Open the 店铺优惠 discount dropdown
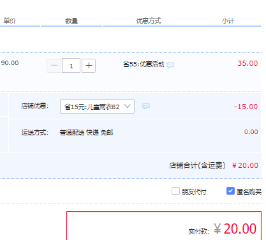The width and height of the screenshot is (266, 240). [x=97, y=106]
